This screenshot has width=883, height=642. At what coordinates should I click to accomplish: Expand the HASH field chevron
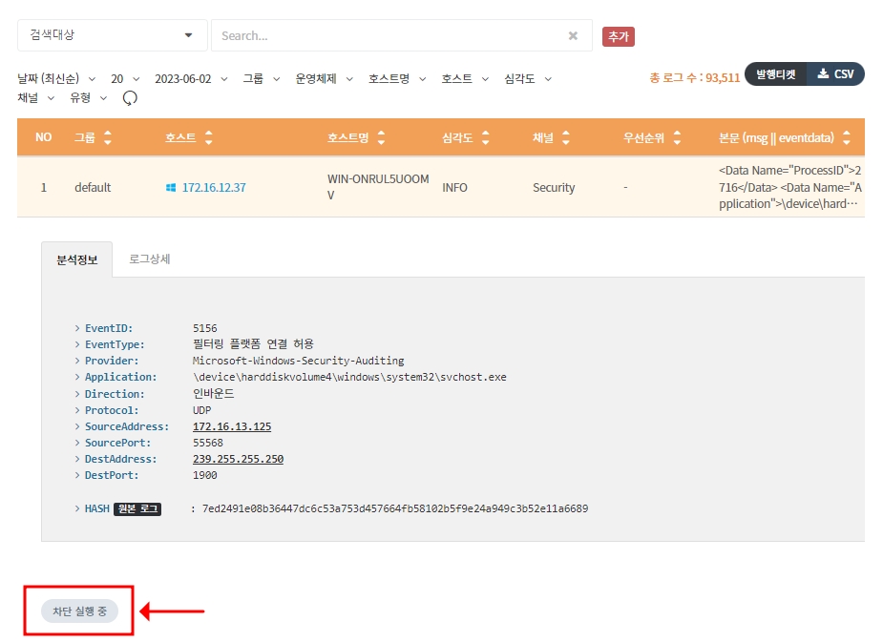77,509
